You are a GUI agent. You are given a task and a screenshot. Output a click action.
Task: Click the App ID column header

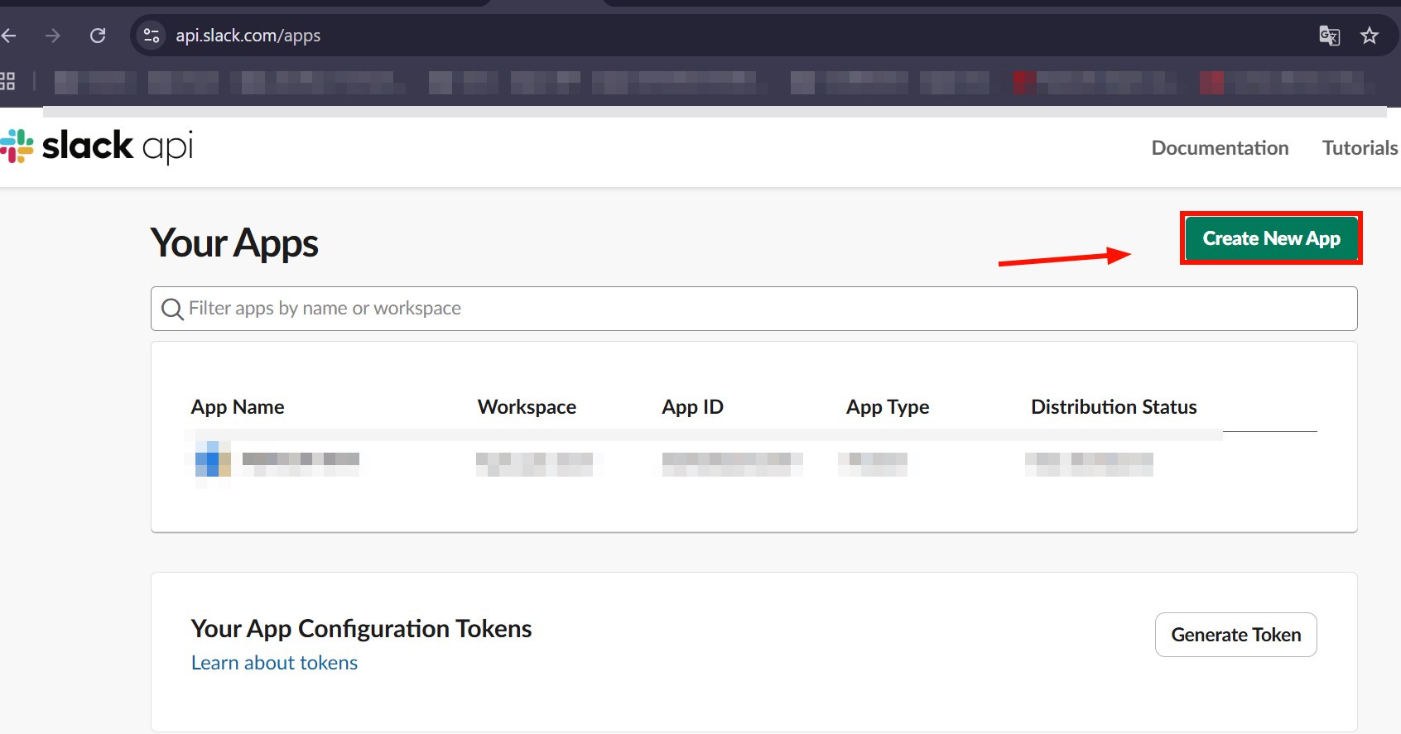pos(692,407)
